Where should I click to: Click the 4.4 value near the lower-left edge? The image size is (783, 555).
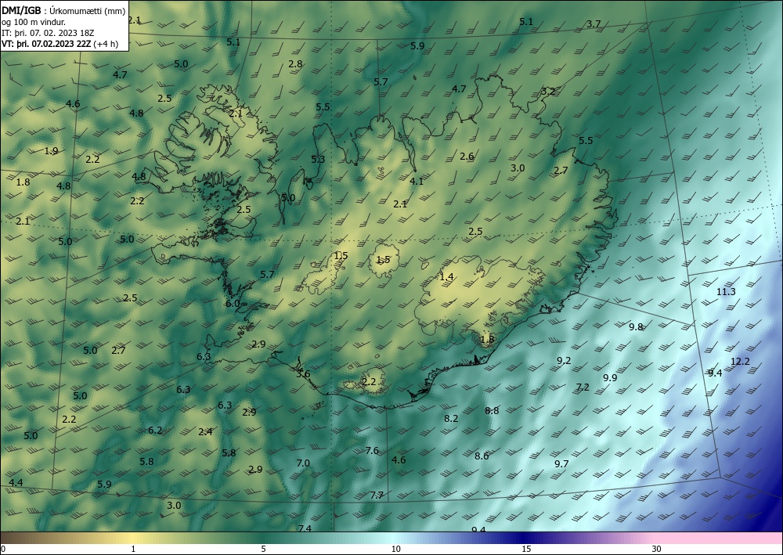[16, 482]
